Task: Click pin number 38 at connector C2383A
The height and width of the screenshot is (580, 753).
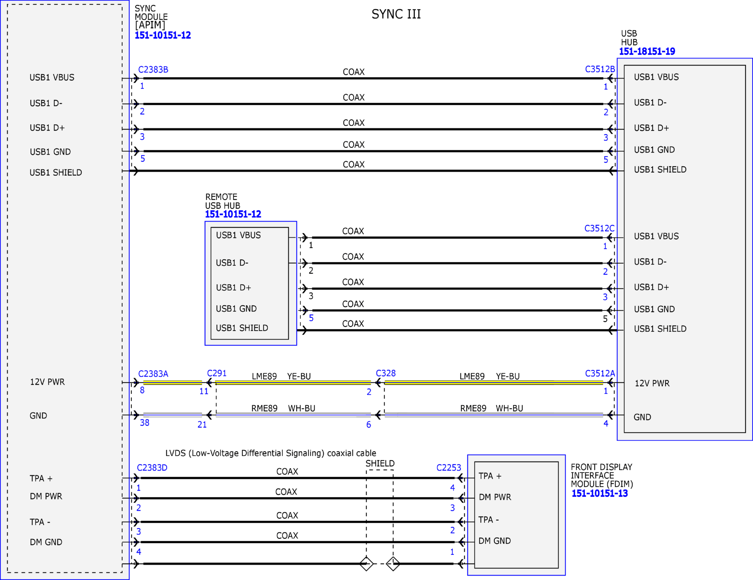Action: click(145, 423)
